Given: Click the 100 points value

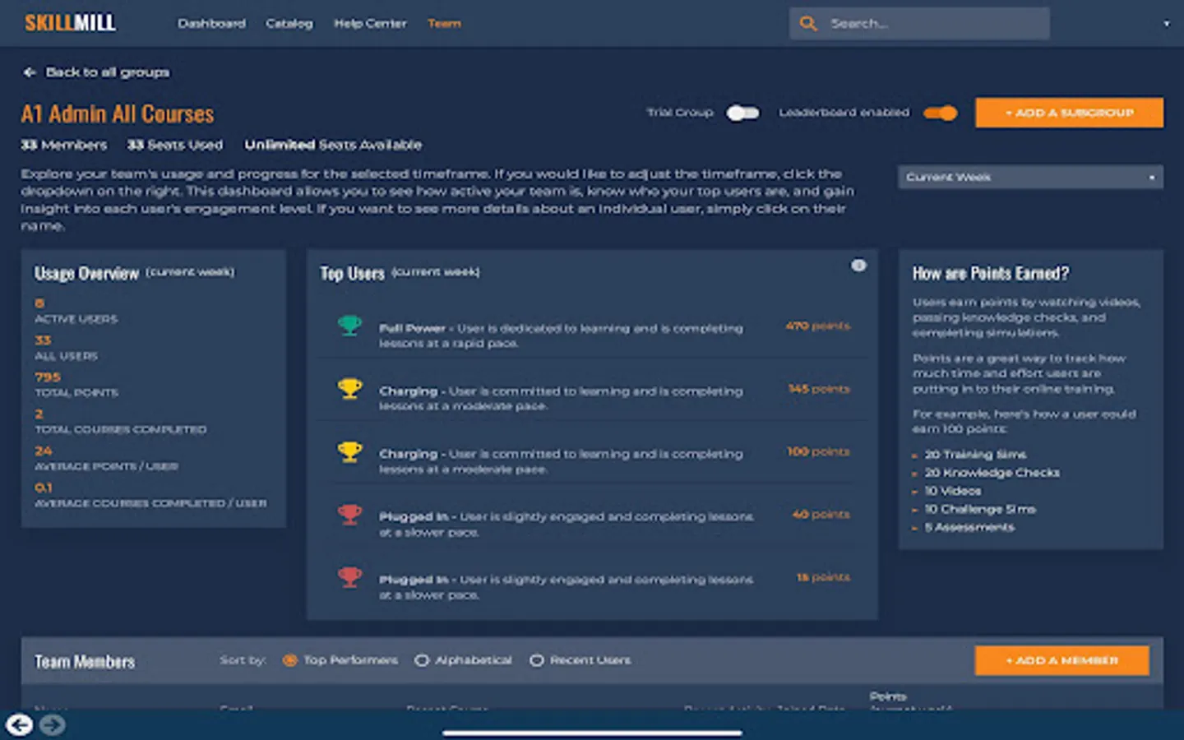Looking at the screenshot, I should coord(818,451).
